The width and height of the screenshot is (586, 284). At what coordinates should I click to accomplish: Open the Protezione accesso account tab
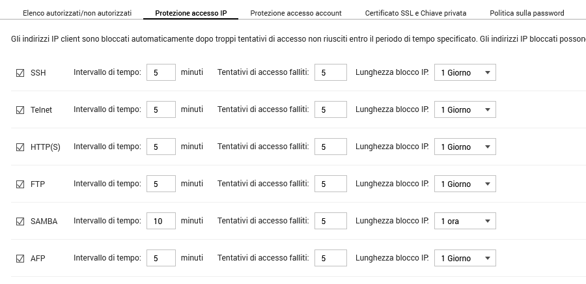[x=296, y=13]
